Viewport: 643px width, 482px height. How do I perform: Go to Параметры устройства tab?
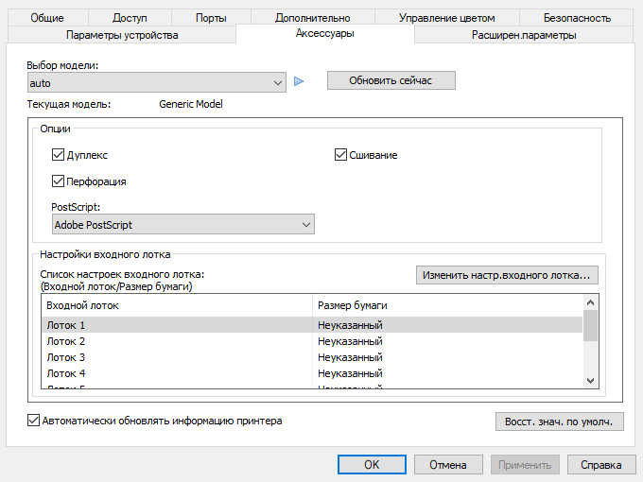point(122,35)
